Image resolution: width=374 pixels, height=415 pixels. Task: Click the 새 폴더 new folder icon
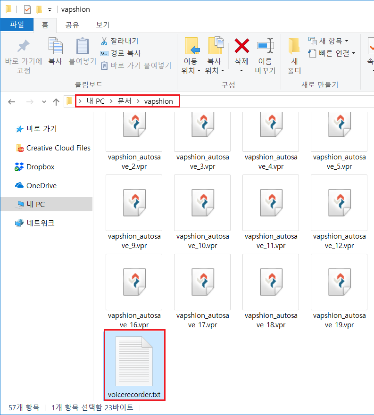294,46
